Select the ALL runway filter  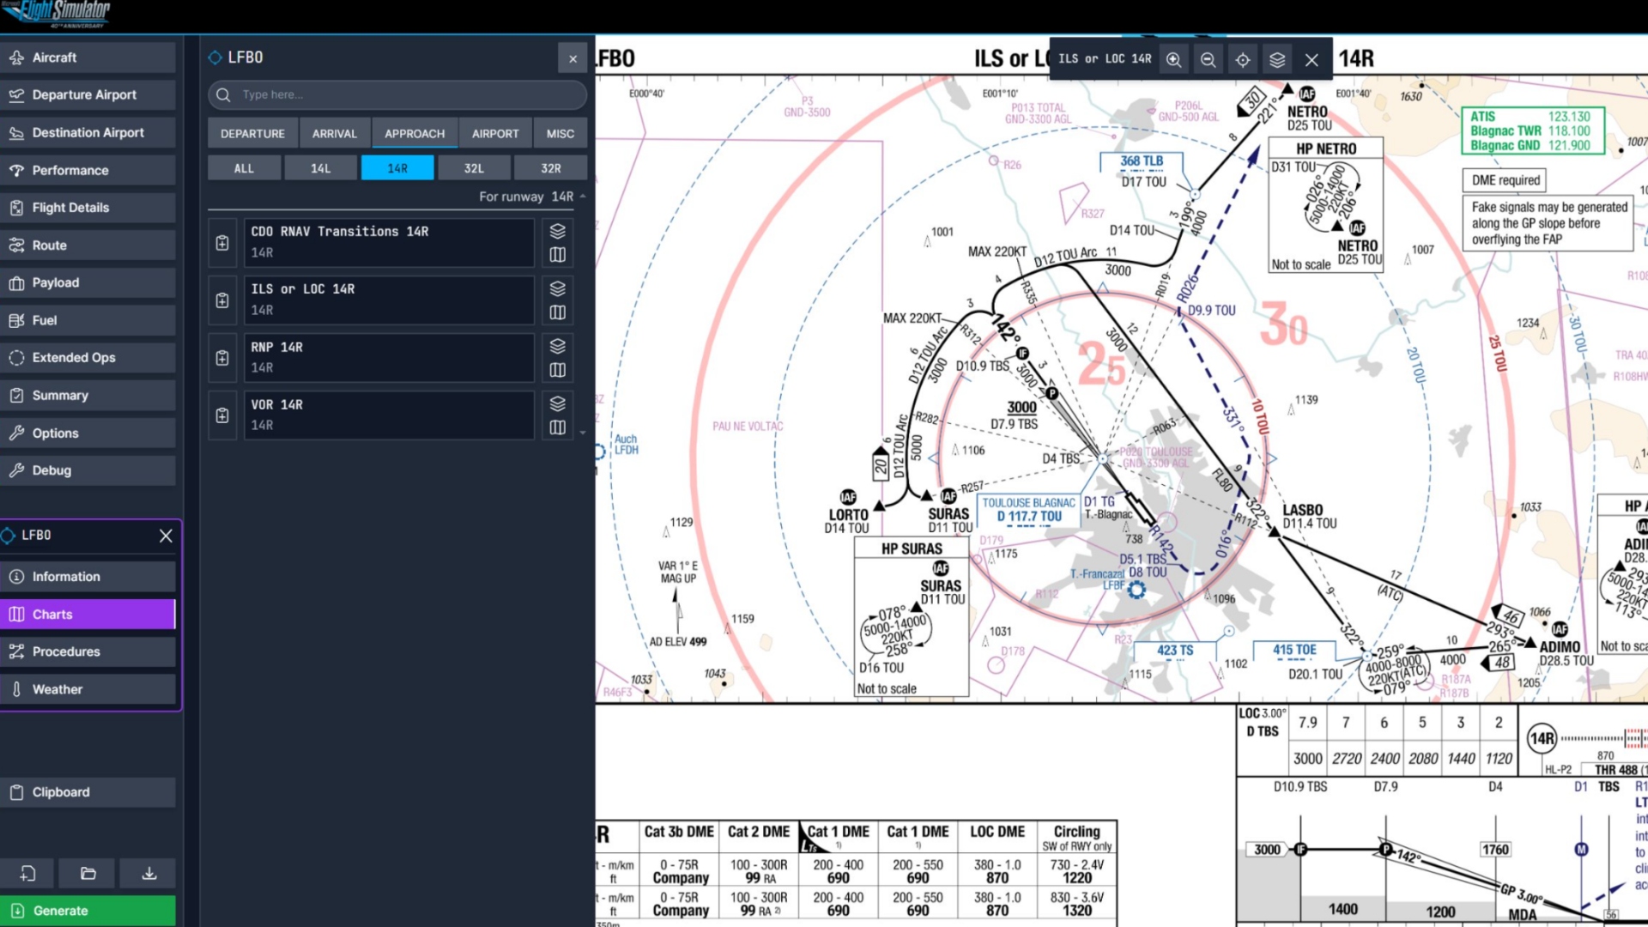coord(244,168)
